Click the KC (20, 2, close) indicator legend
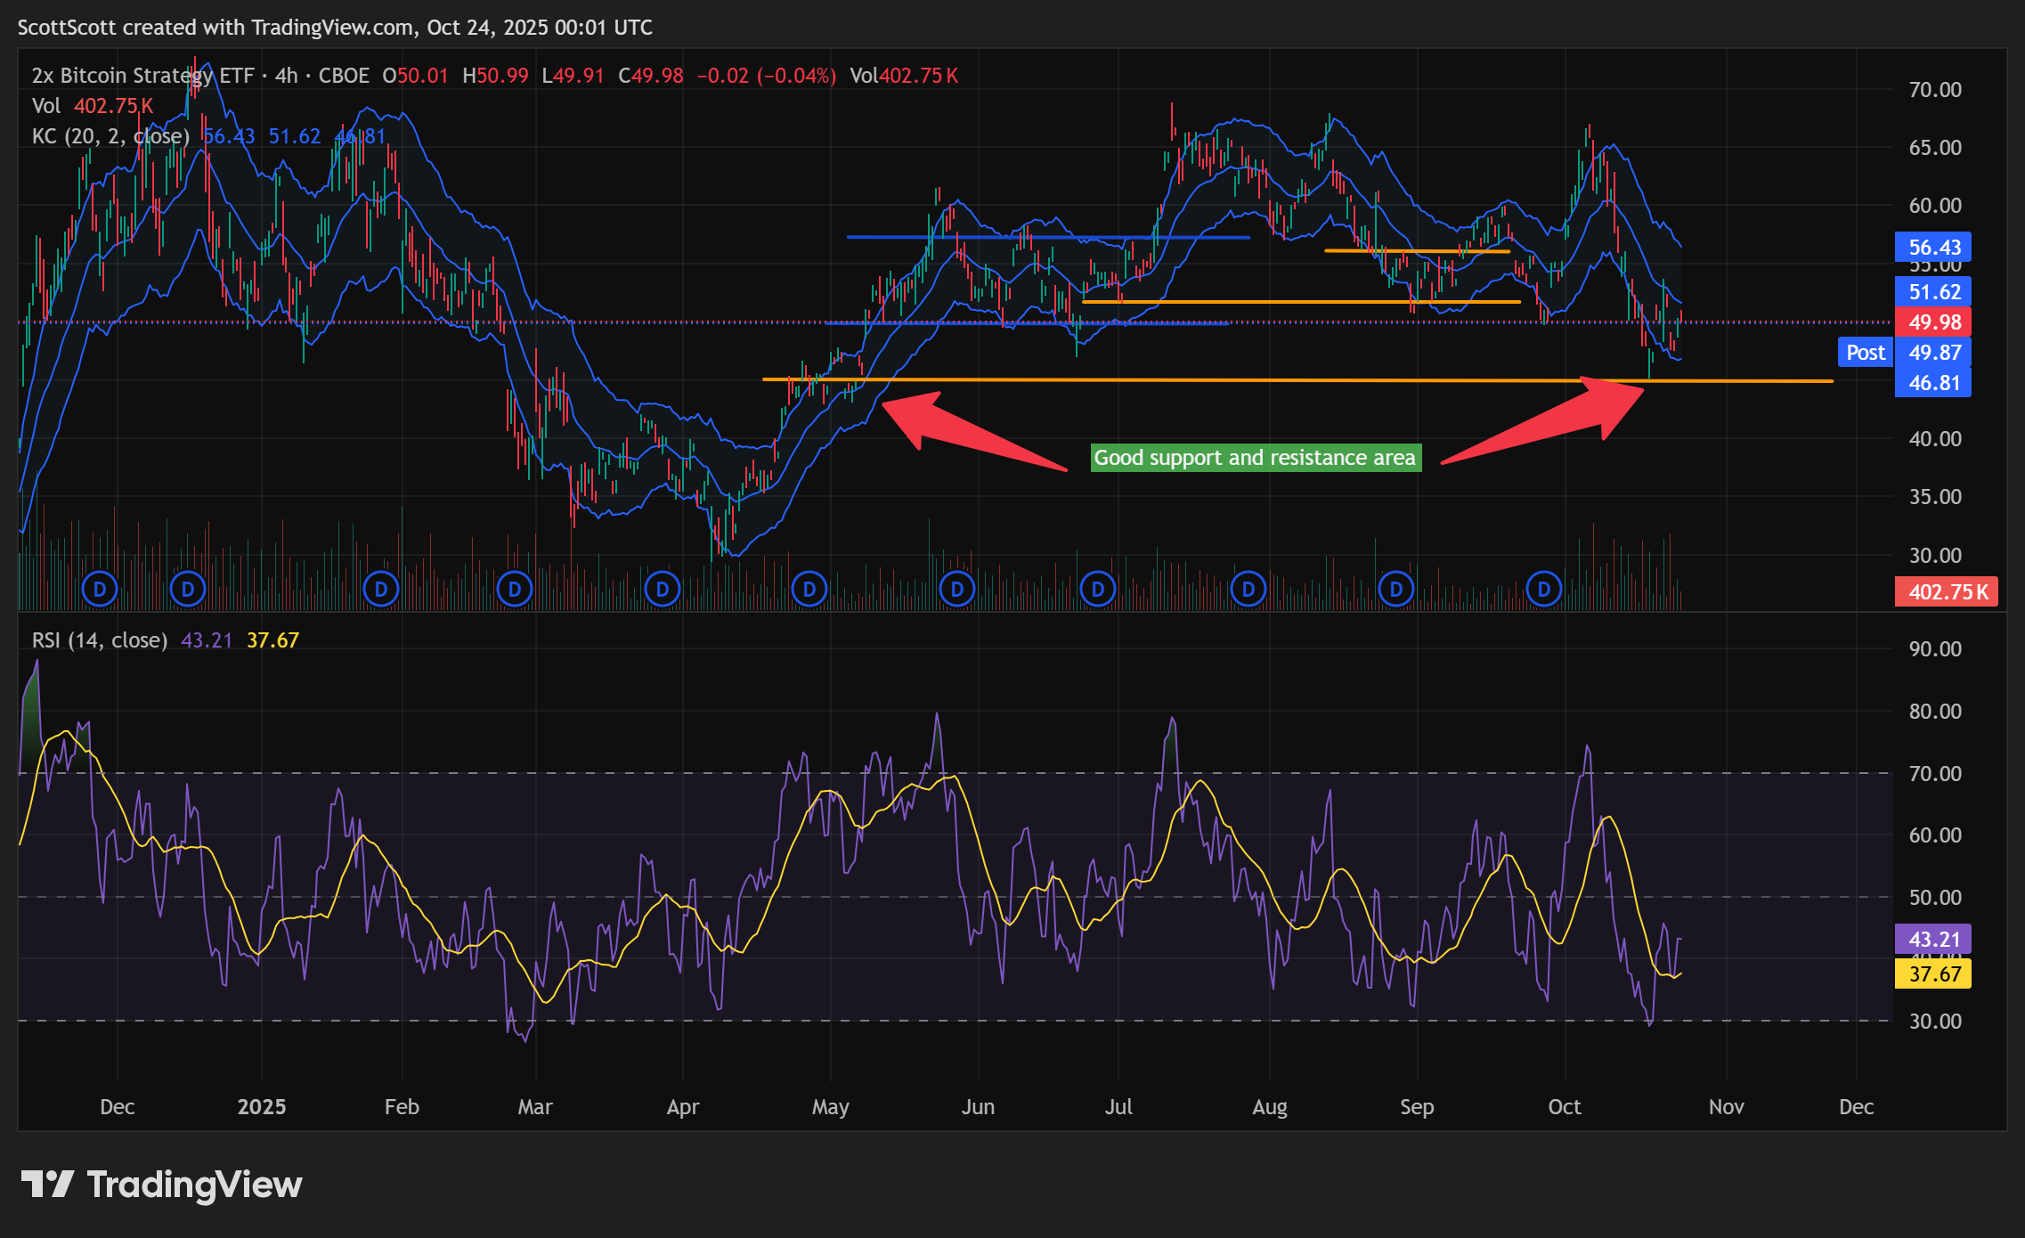2025x1238 pixels. coord(110,136)
